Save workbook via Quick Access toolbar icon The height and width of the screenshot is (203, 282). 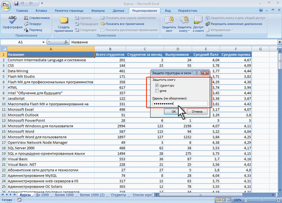tap(16, 4)
